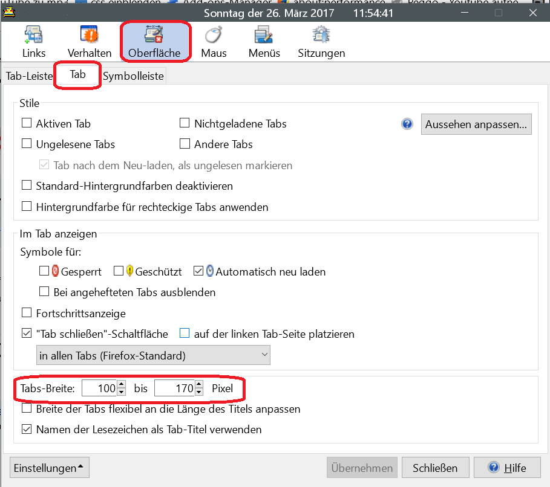Click the maximum Tabs-Breite field showing 170
The width and height of the screenshot is (550, 487).
coord(175,388)
